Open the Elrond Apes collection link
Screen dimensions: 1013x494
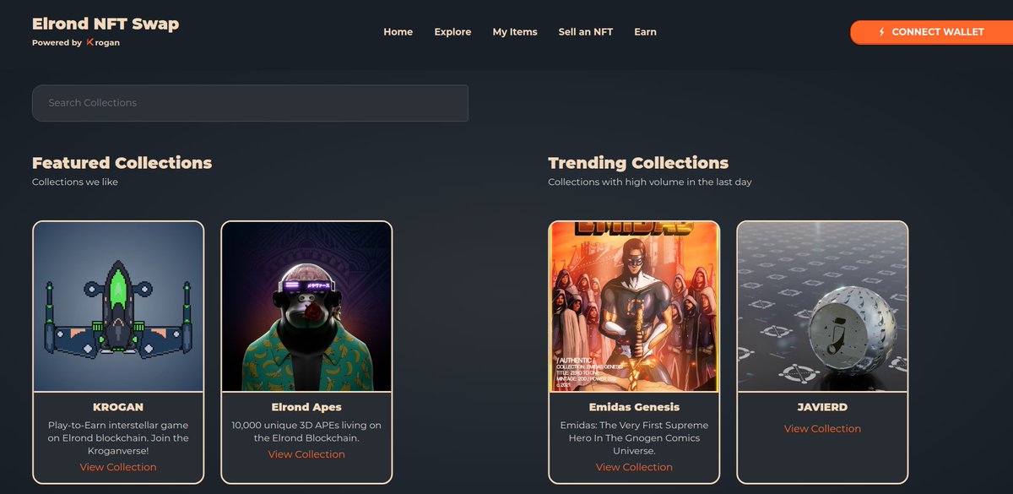point(306,453)
